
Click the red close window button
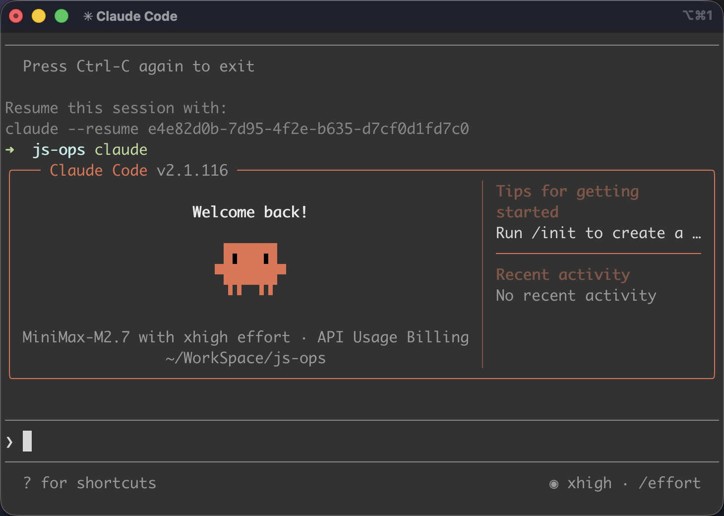[16, 16]
